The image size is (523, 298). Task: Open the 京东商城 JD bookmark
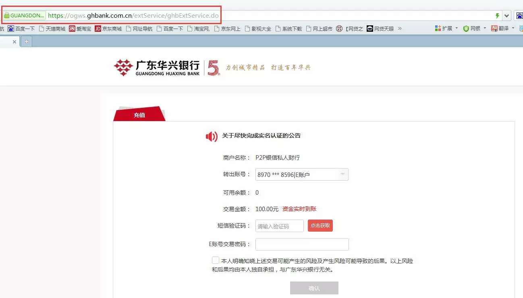(x=108, y=29)
